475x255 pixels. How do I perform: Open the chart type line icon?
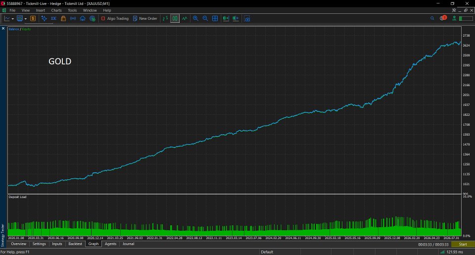tap(6, 18)
